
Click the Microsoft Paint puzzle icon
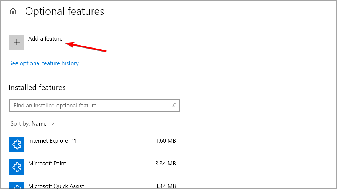17,167
